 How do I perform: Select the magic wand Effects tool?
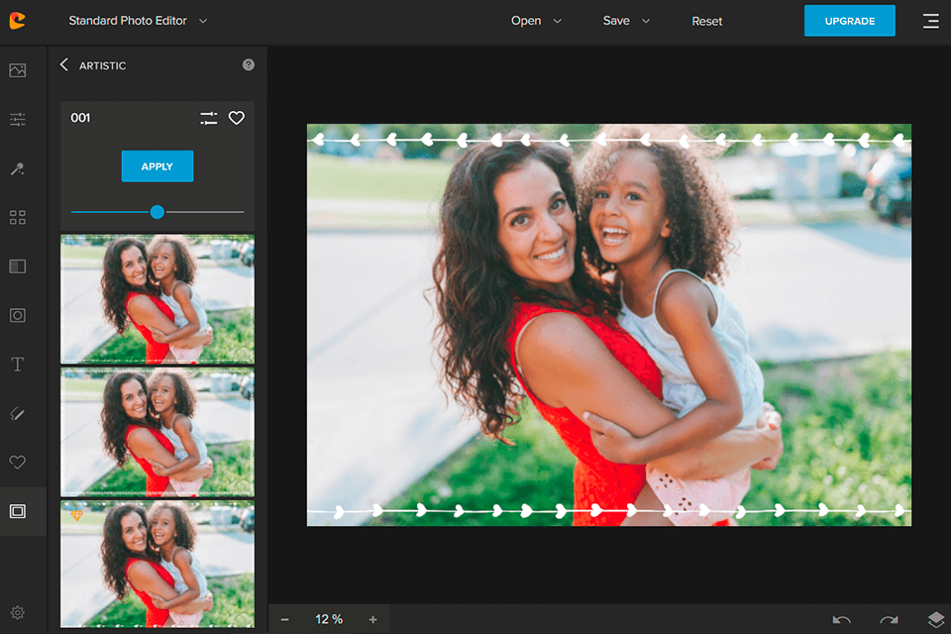pyautogui.click(x=18, y=168)
